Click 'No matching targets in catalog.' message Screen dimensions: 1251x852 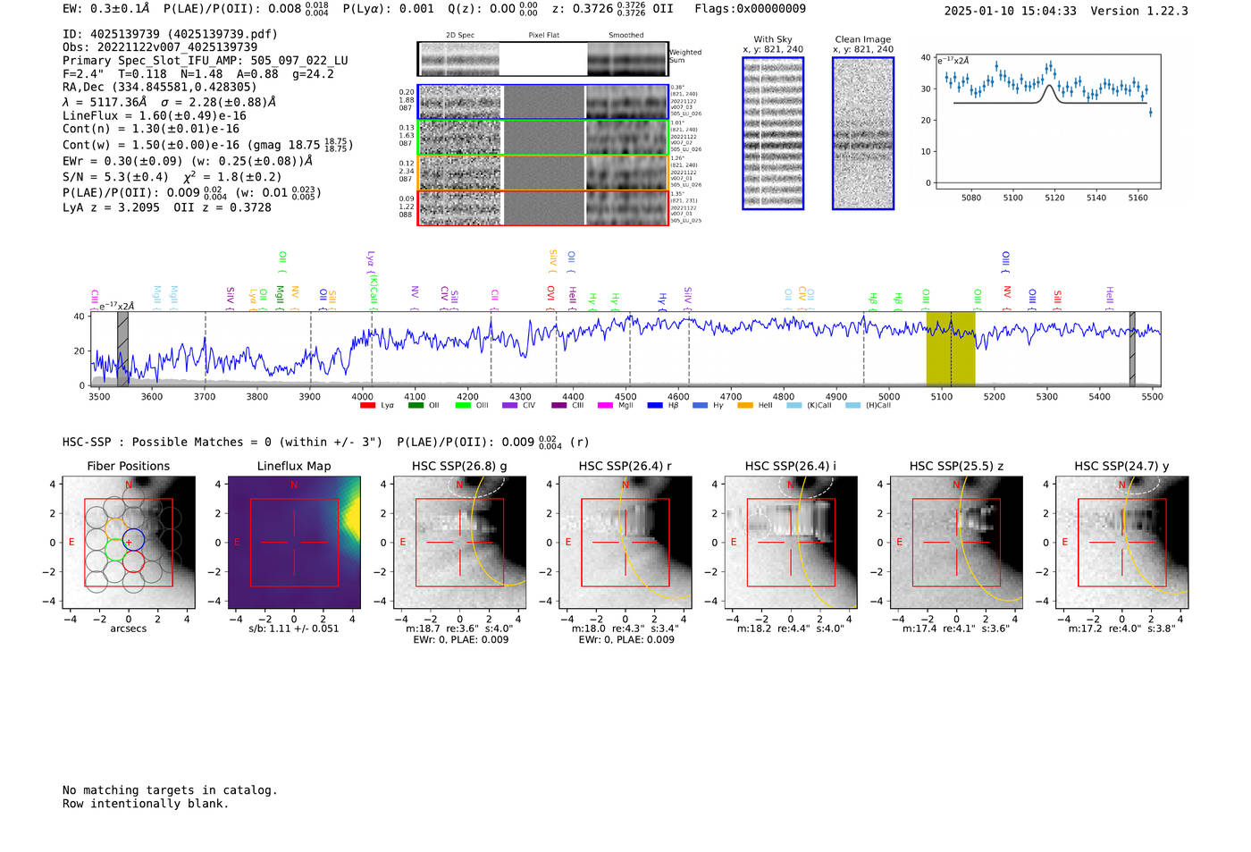(170, 790)
